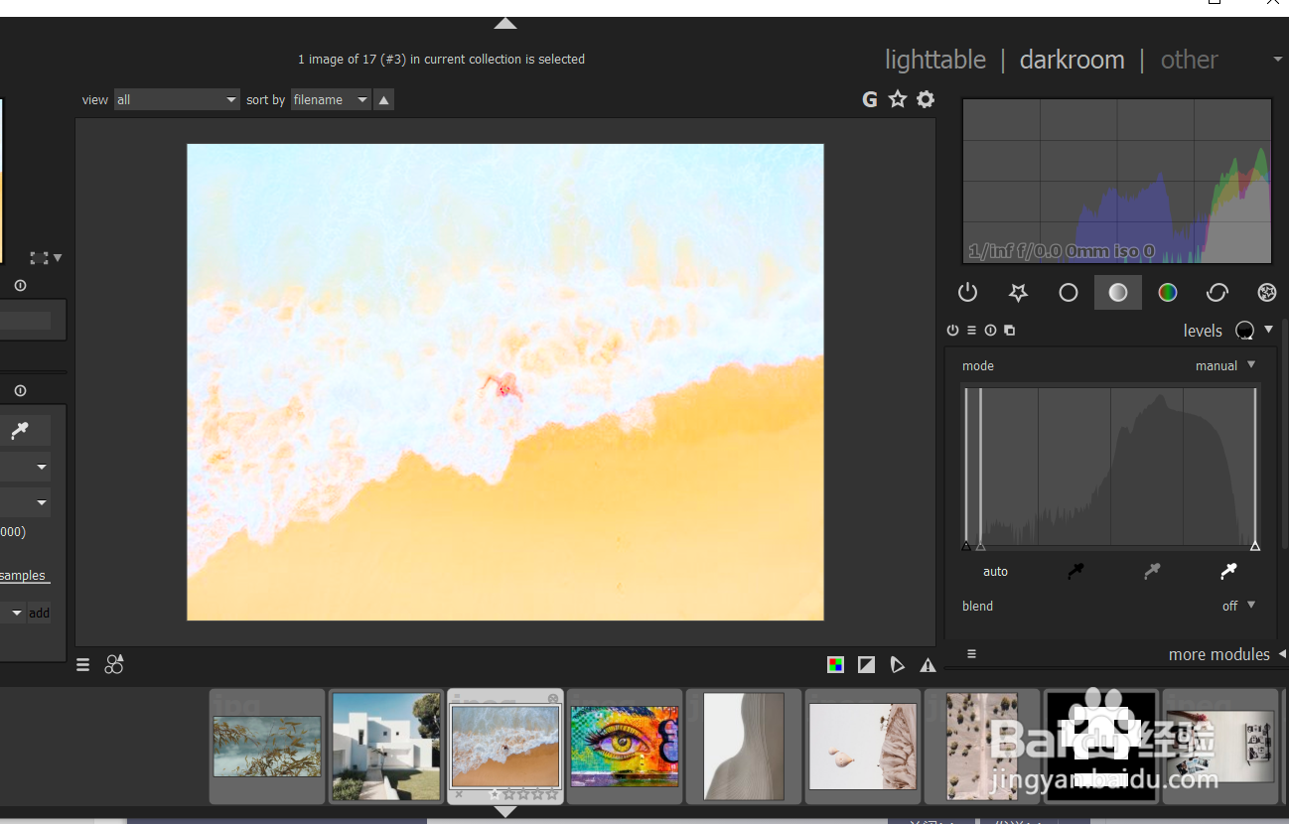This screenshot has height=824, width=1289.
Task: Toggle reverse sort order arrow button
Action: click(384, 99)
